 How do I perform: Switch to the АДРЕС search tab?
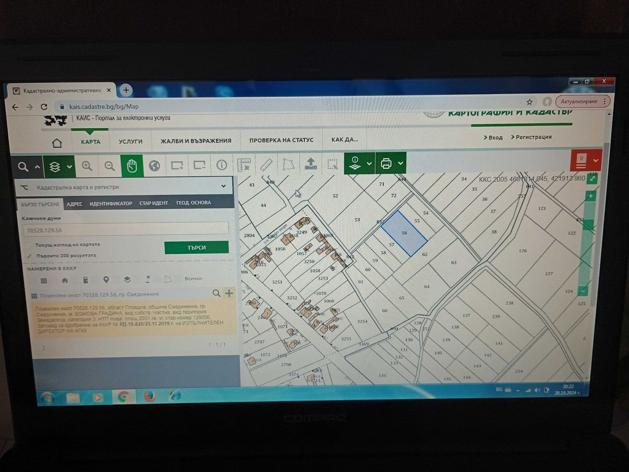click(75, 204)
